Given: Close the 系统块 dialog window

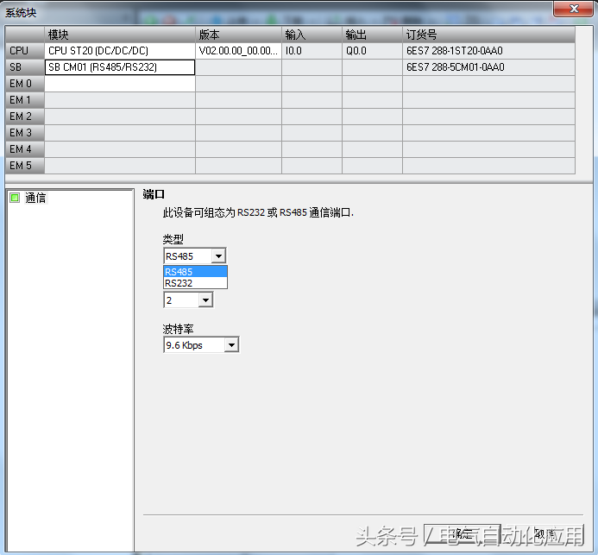Looking at the screenshot, I should pyautogui.click(x=571, y=9).
